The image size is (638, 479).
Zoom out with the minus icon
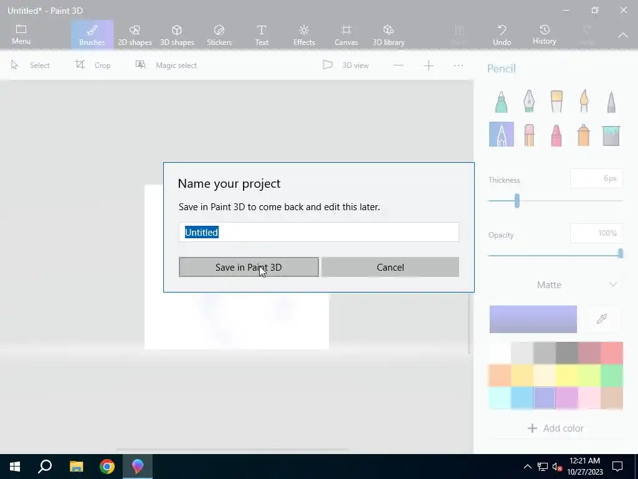point(398,65)
